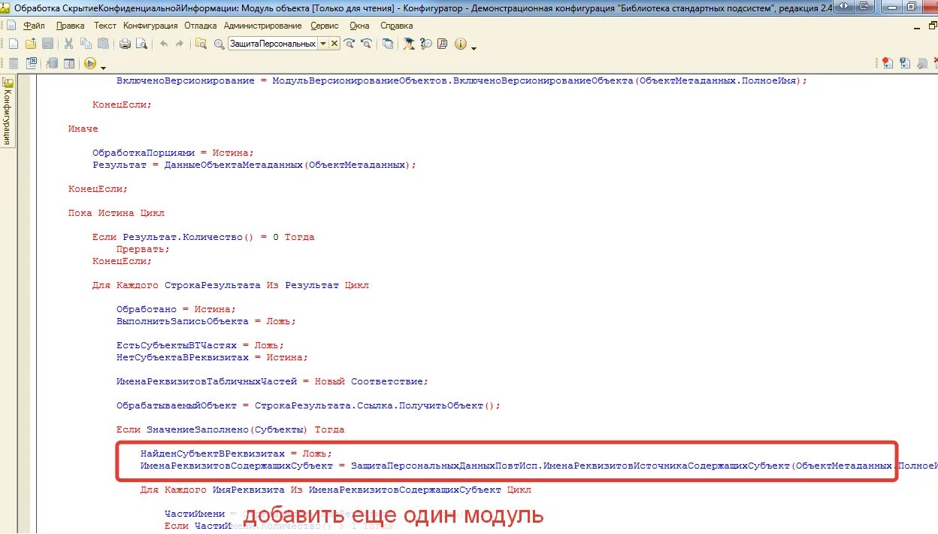Click line 'Для Каждого СтрокаРезультата Из Результат Цикл'
The width and height of the screenshot is (938, 534).
tap(230, 285)
